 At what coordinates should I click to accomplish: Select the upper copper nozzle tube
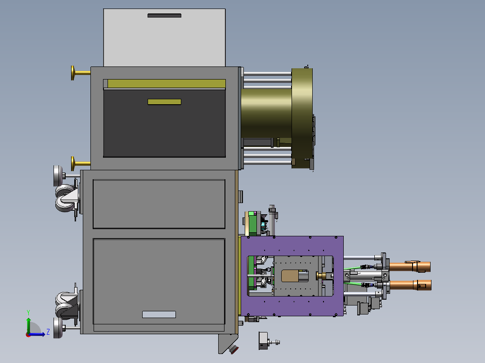click(409, 266)
